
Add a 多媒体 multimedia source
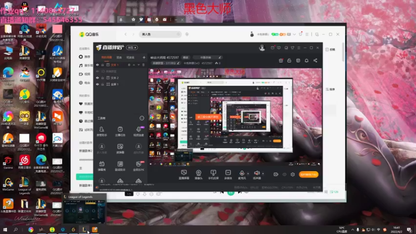click(x=228, y=175)
